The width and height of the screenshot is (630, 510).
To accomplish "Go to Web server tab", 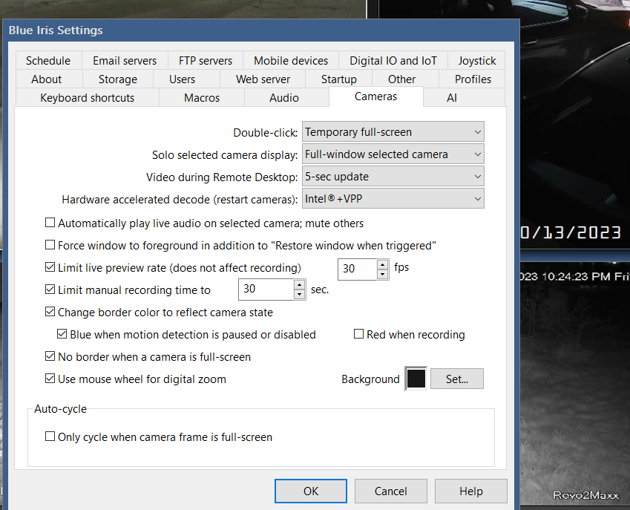I will click(263, 79).
